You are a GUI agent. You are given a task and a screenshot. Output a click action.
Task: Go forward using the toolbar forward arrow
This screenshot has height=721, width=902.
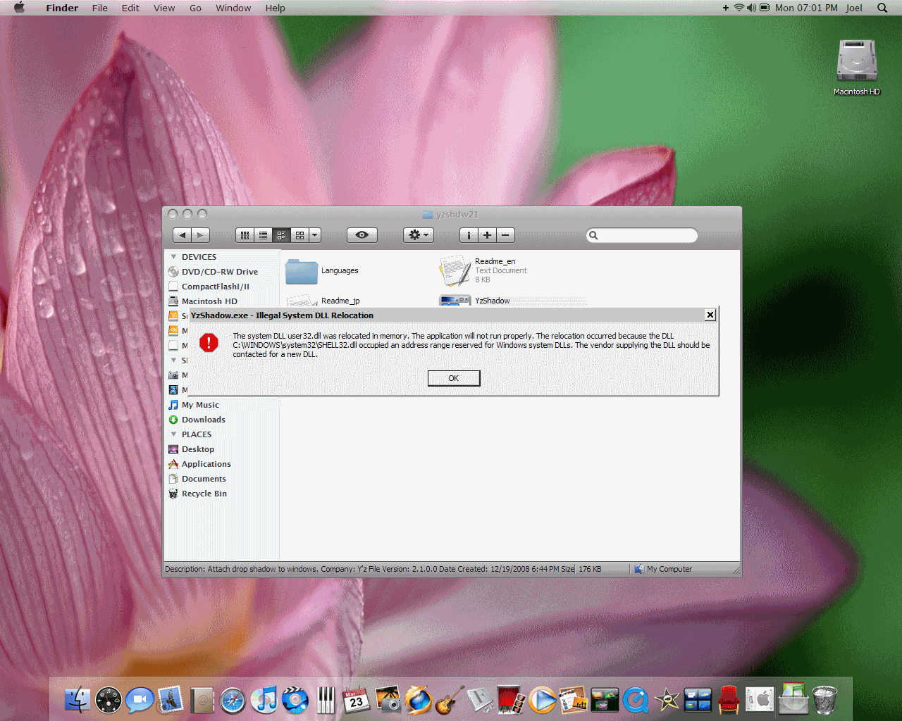pyautogui.click(x=201, y=235)
